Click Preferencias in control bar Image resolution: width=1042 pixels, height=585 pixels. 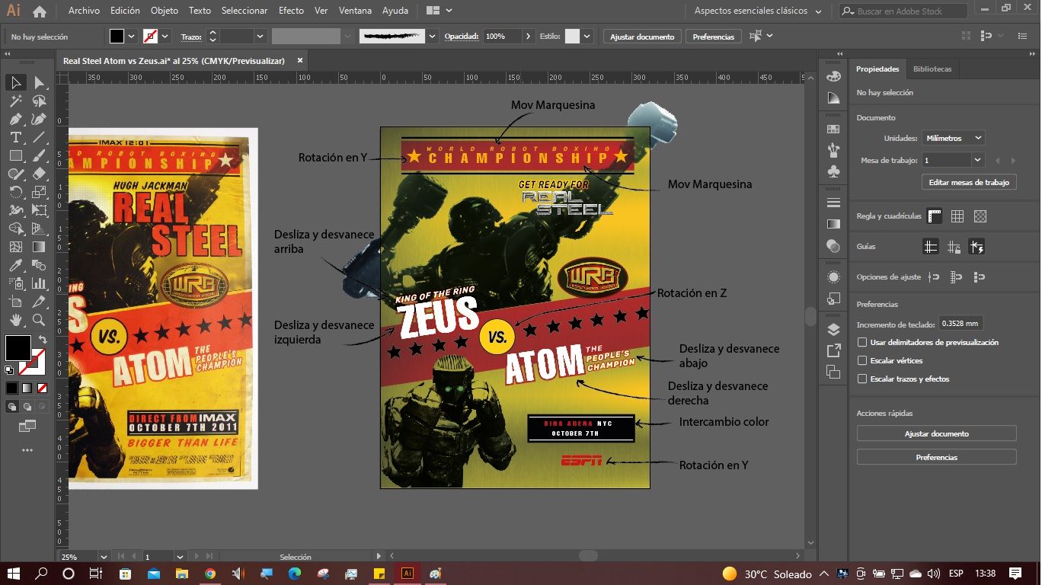(714, 37)
